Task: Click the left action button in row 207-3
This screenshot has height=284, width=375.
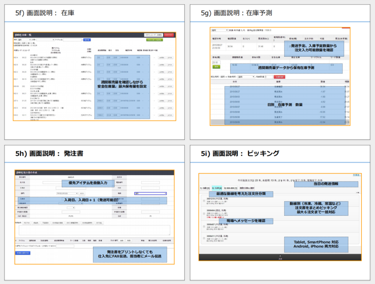Action: click(x=162, y=101)
